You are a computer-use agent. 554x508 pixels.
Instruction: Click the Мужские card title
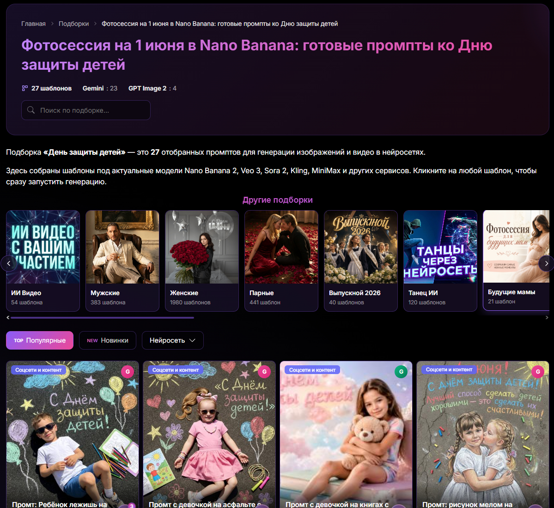(105, 293)
